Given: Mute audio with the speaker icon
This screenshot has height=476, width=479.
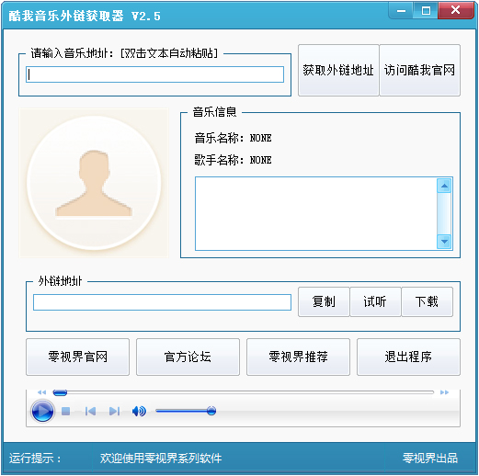Looking at the screenshot, I should click(x=139, y=411).
